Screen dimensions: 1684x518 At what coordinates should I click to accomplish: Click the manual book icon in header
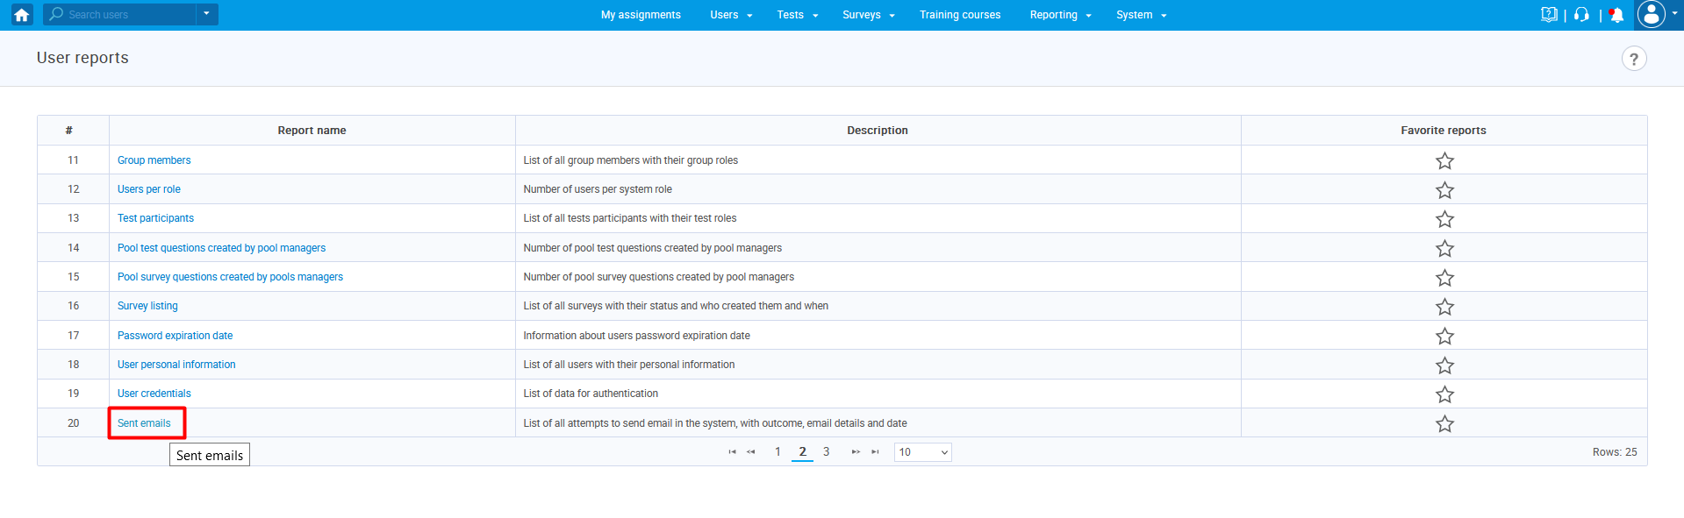pos(1549,15)
